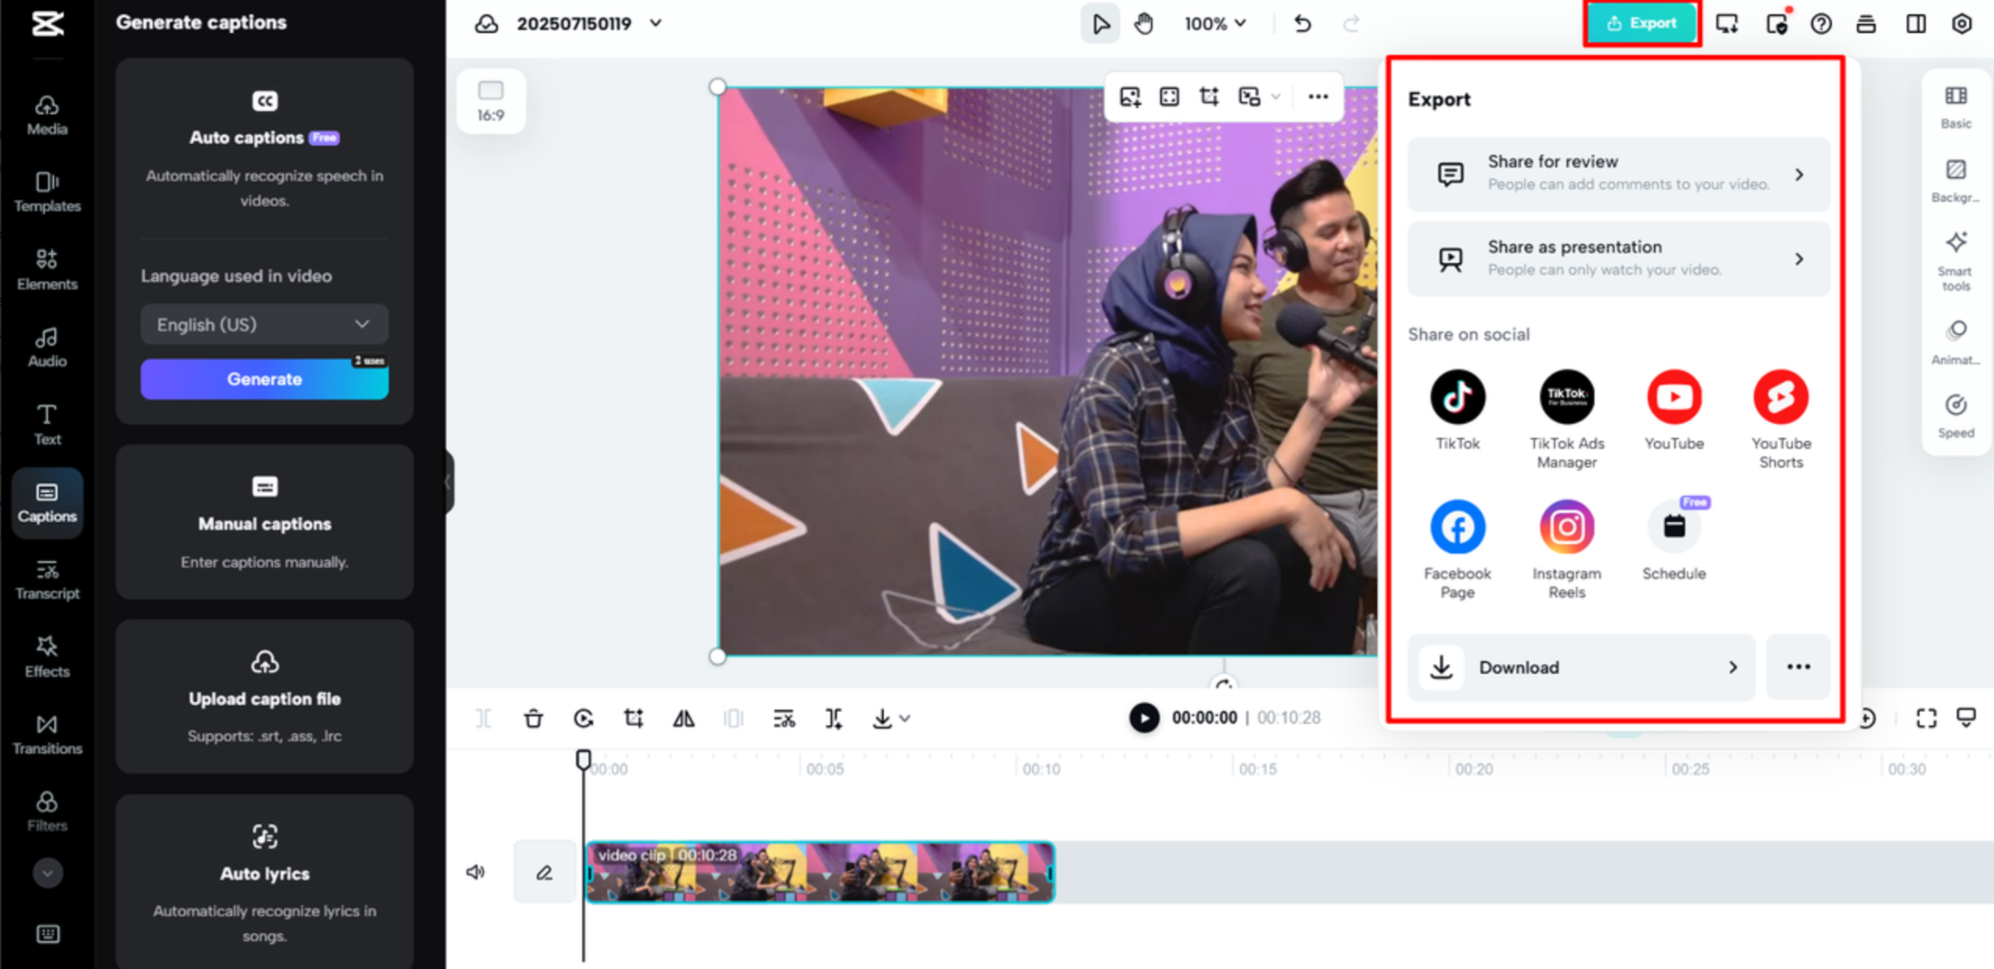Play the video preview
Image resolution: width=1994 pixels, height=969 pixels.
pyautogui.click(x=1143, y=718)
